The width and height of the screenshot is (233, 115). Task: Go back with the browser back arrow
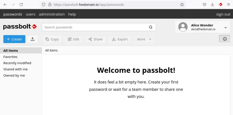click(5, 5)
